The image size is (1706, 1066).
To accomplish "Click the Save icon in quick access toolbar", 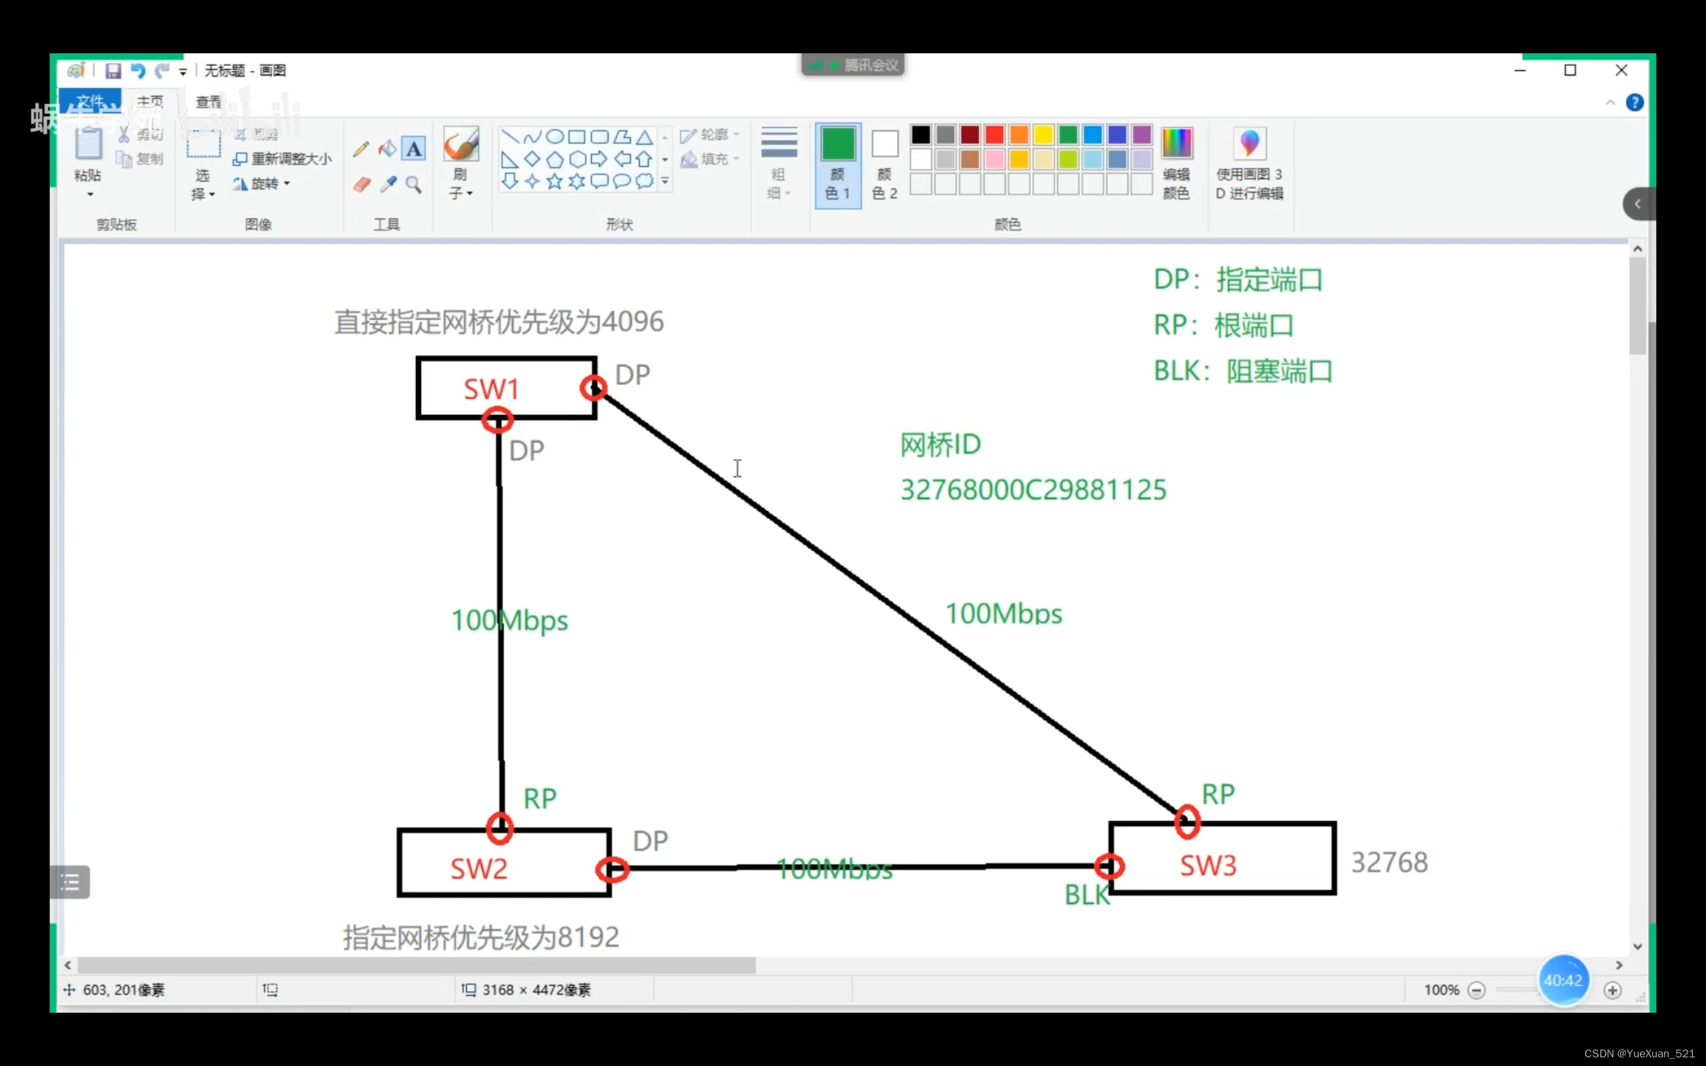I will [113, 71].
